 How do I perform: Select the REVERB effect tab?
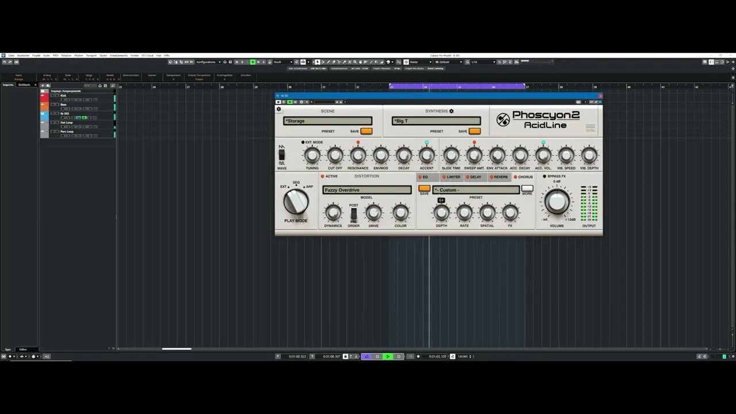[499, 177]
